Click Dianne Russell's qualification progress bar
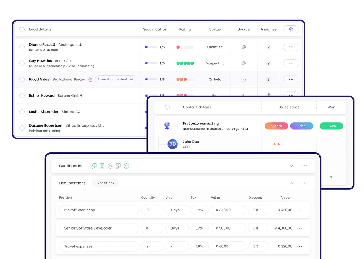 coord(151,47)
